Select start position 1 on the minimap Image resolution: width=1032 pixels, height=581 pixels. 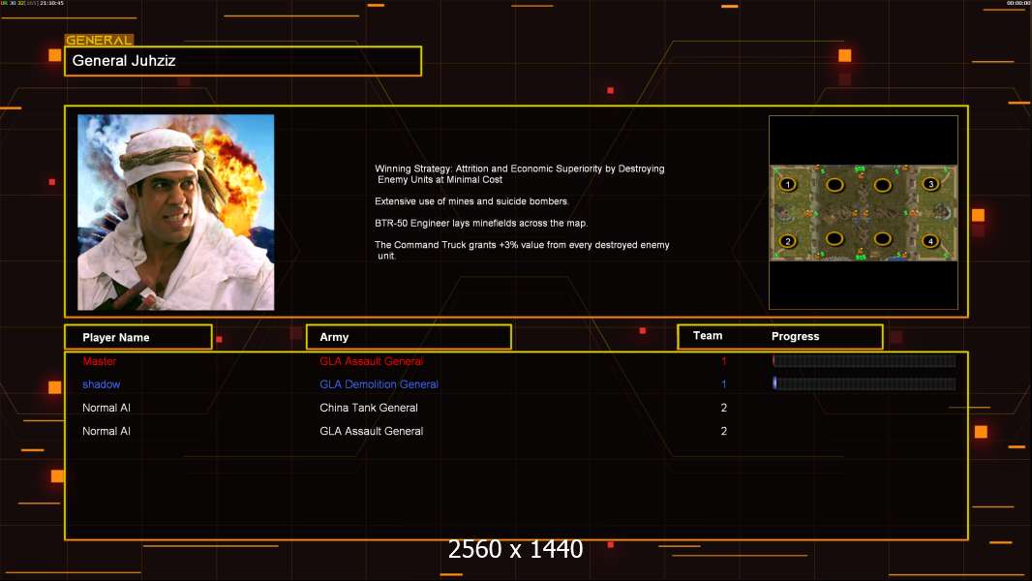tap(788, 184)
